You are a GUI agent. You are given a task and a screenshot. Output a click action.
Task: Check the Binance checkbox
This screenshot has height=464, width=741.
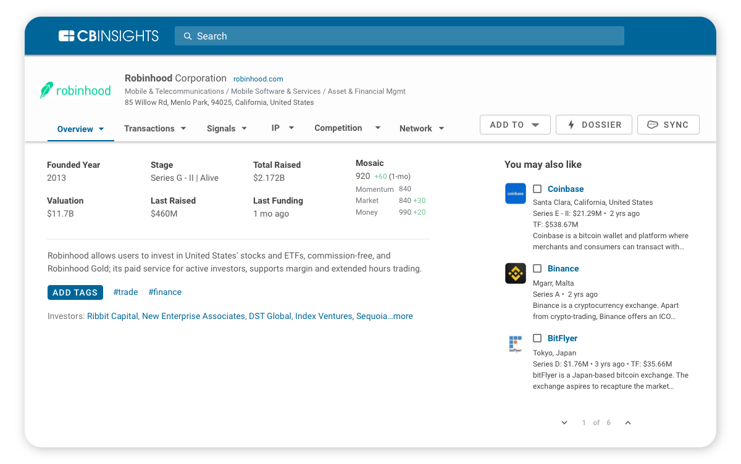[537, 268]
